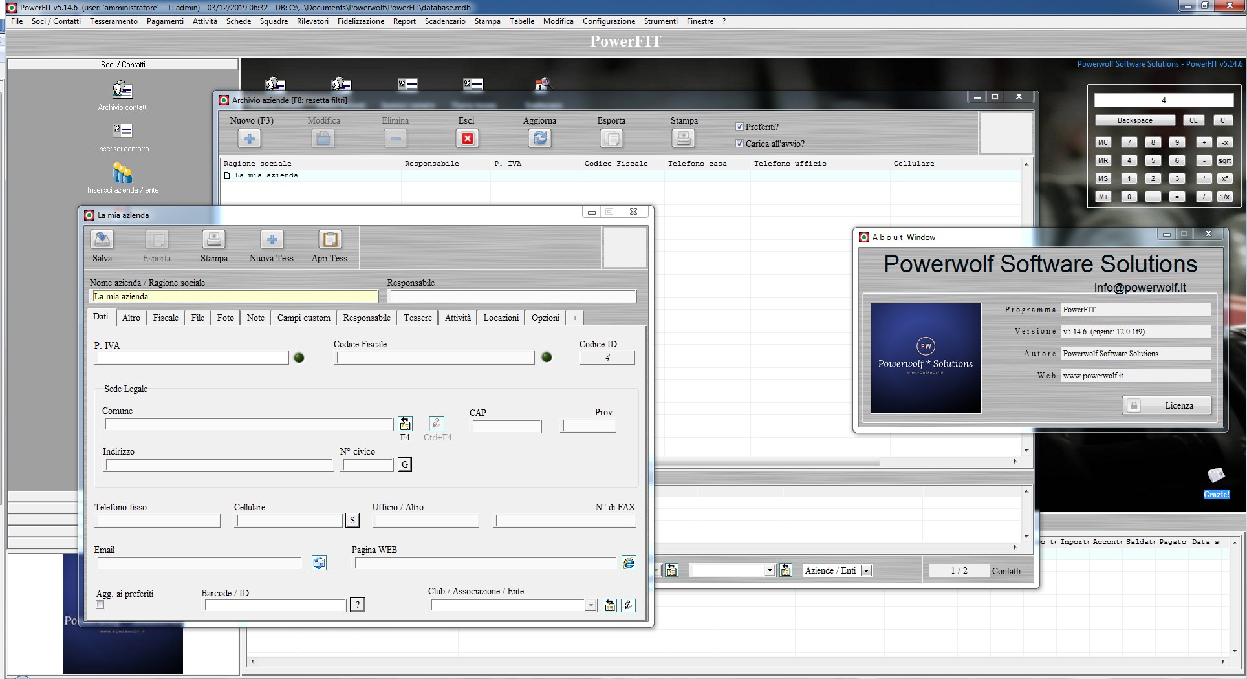Viewport: 1247px width, 679px height.
Task: Switch to Fiscale tab
Action: point(166,318)
